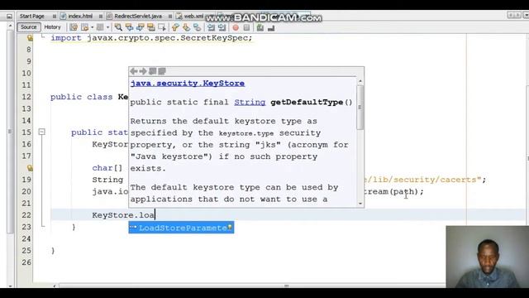Open source from Javadoc popup icon
The width and height of the screenshot is (529, 298).
point(162,71)
